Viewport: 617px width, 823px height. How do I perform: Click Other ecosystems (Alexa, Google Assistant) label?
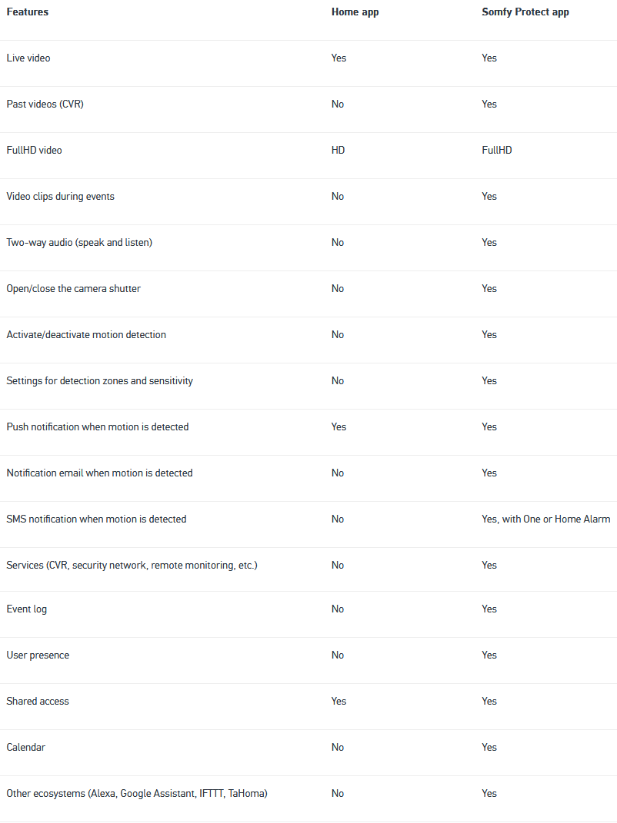[x=137, y=794]
